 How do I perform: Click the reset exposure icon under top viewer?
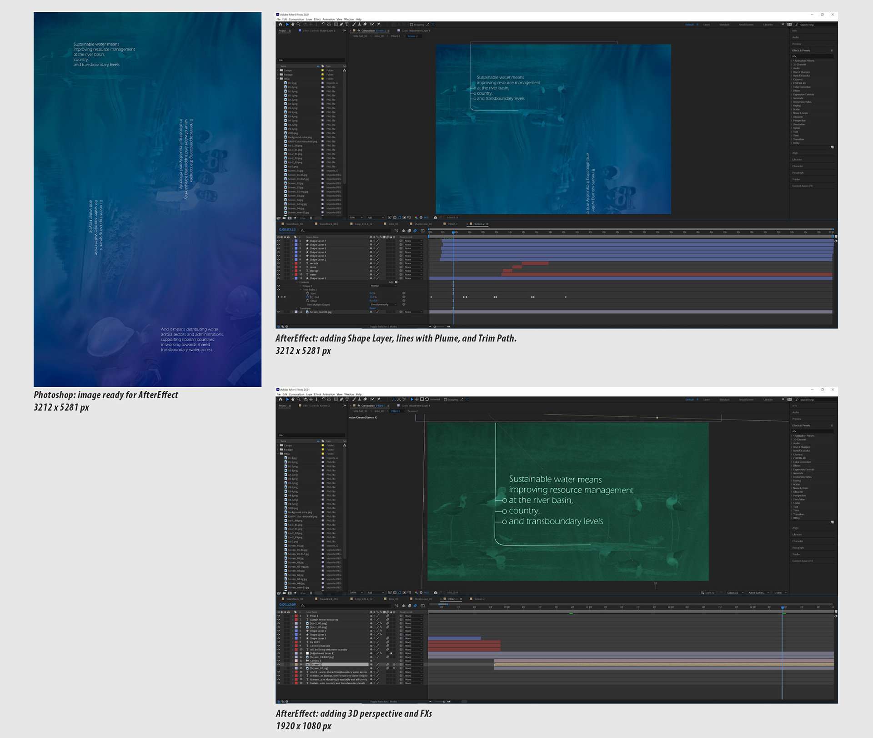(421, 217)
